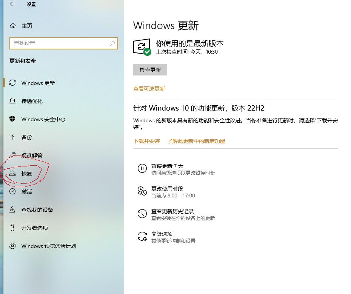
Task: Open 了解此更新中的新增功能 link
Action: (x=196, y=141)
